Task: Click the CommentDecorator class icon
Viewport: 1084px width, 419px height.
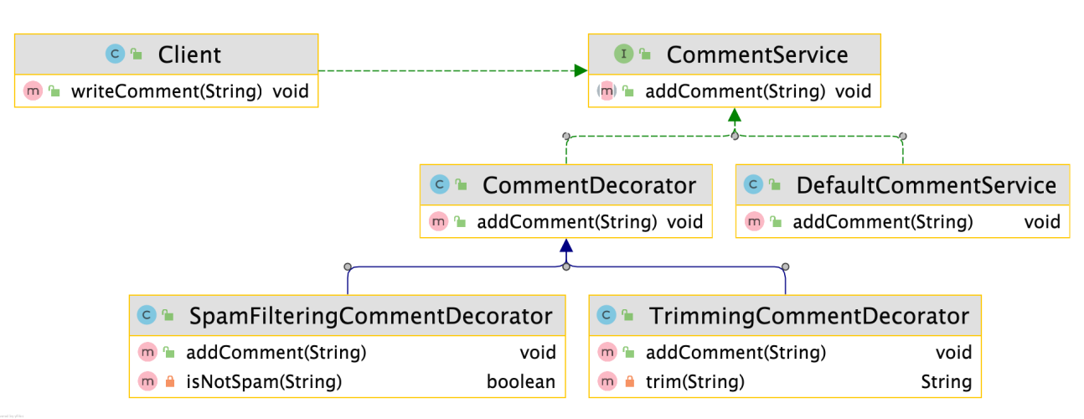Action: 439,185
